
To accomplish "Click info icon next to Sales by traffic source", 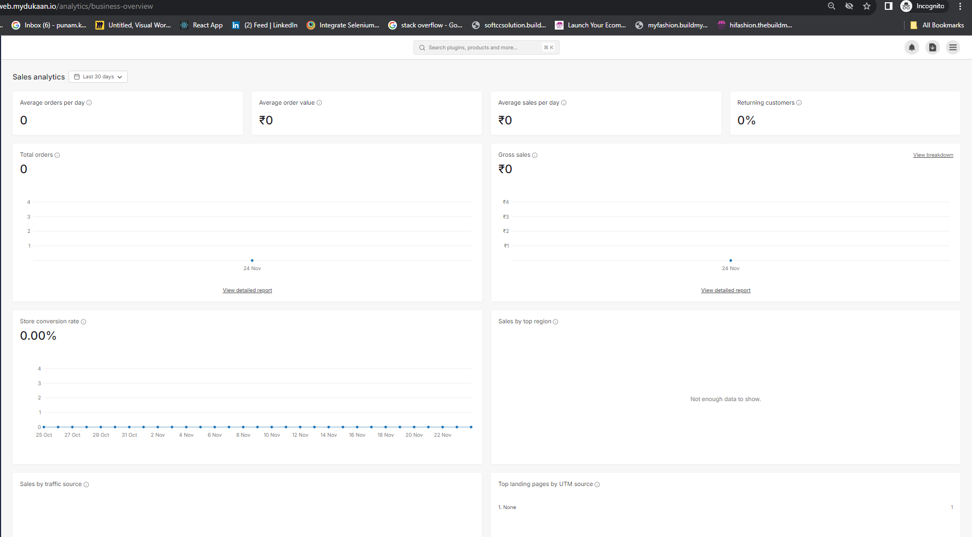I will coord(87,484).
